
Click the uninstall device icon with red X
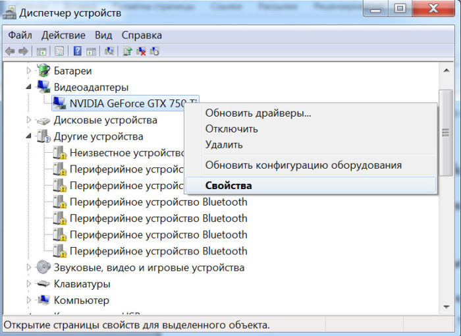141,51
